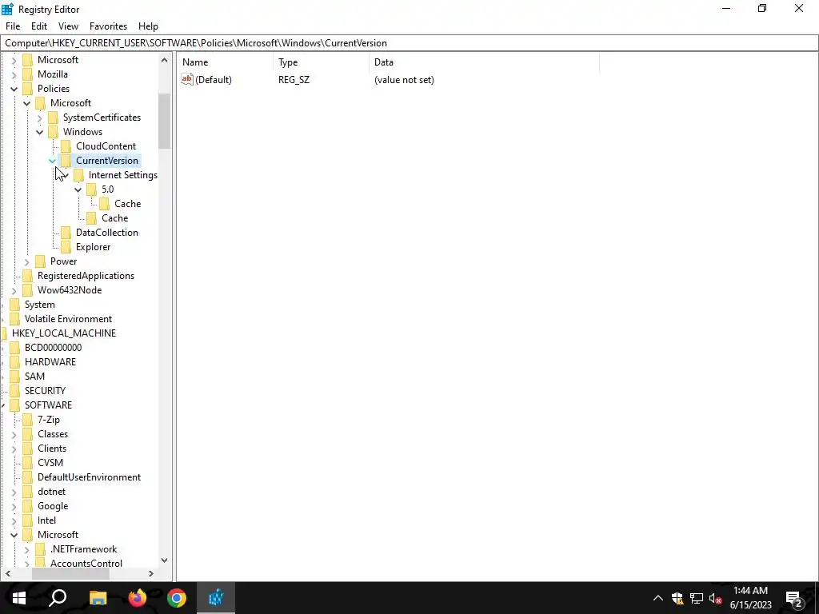Open the File menu

(x=13, y=26)
